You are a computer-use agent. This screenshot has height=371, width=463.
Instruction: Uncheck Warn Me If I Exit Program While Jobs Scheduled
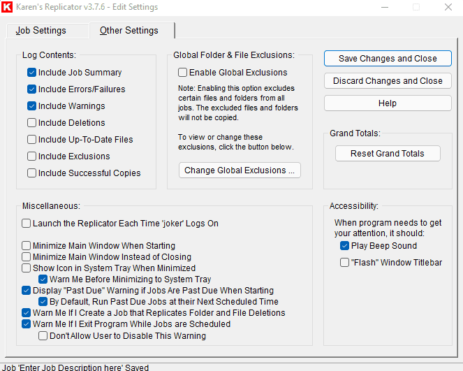point(26,324)
